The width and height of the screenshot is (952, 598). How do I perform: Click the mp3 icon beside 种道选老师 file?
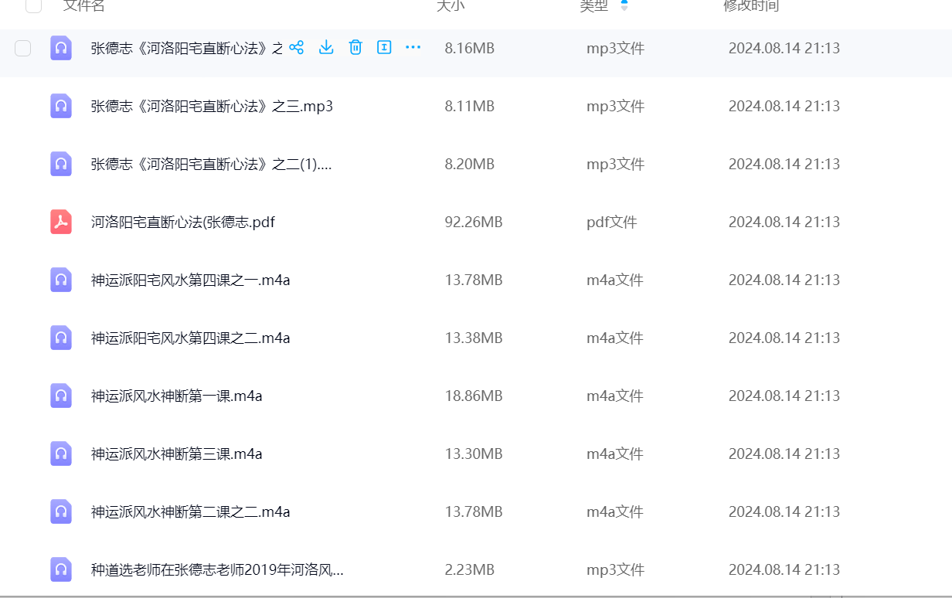[x=61, y=569]
